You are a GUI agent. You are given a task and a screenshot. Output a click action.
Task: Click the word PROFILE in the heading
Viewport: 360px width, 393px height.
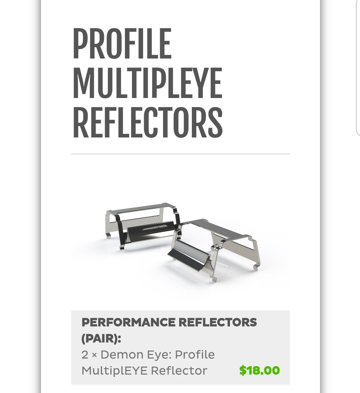point(122,43)
